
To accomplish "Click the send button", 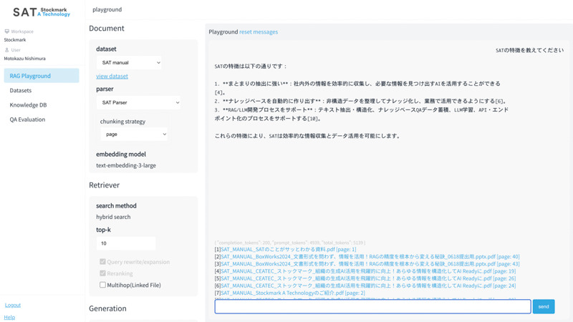I will [544, 307].
